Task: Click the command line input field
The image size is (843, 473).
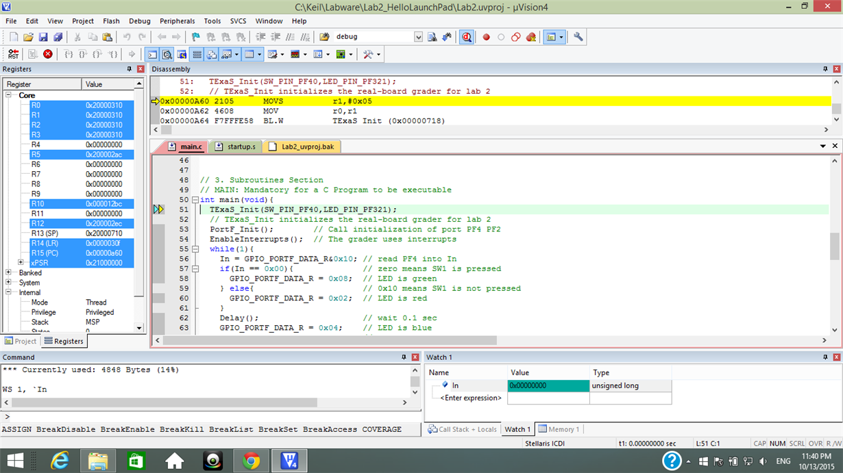Action: click(212, 416)
